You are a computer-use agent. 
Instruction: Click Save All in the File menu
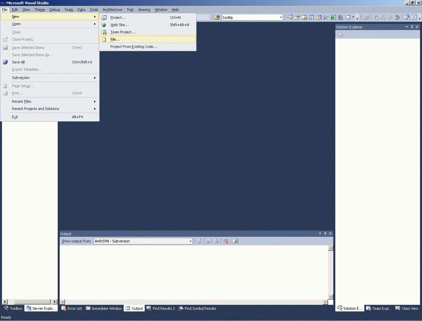[50, 62]
